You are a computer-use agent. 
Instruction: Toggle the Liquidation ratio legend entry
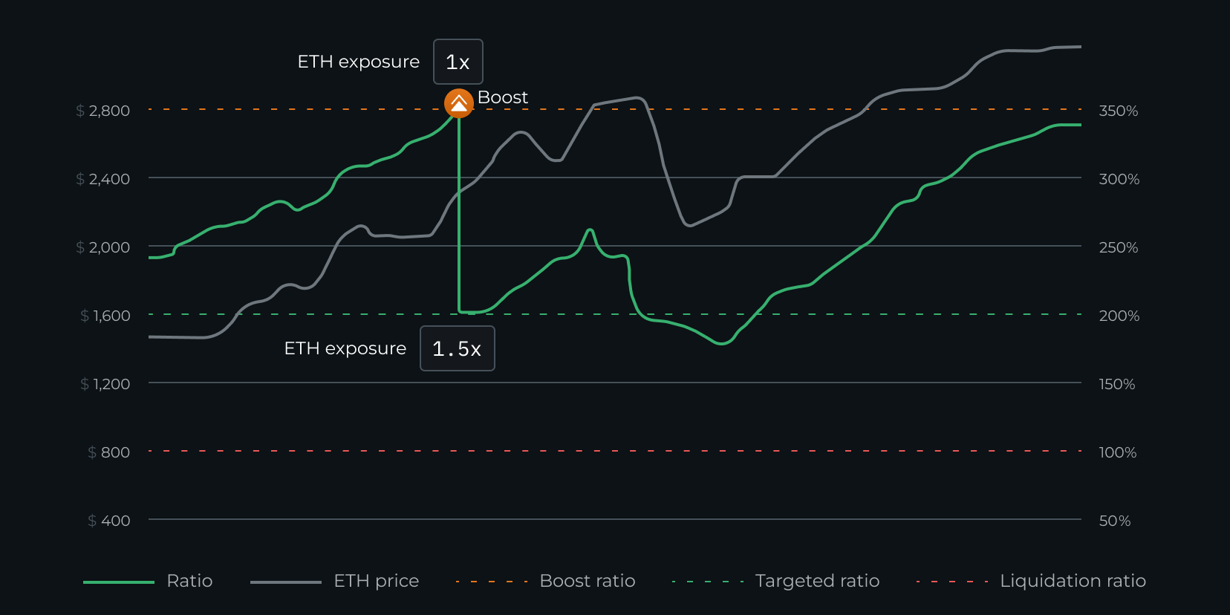(x=1073, y=581)
